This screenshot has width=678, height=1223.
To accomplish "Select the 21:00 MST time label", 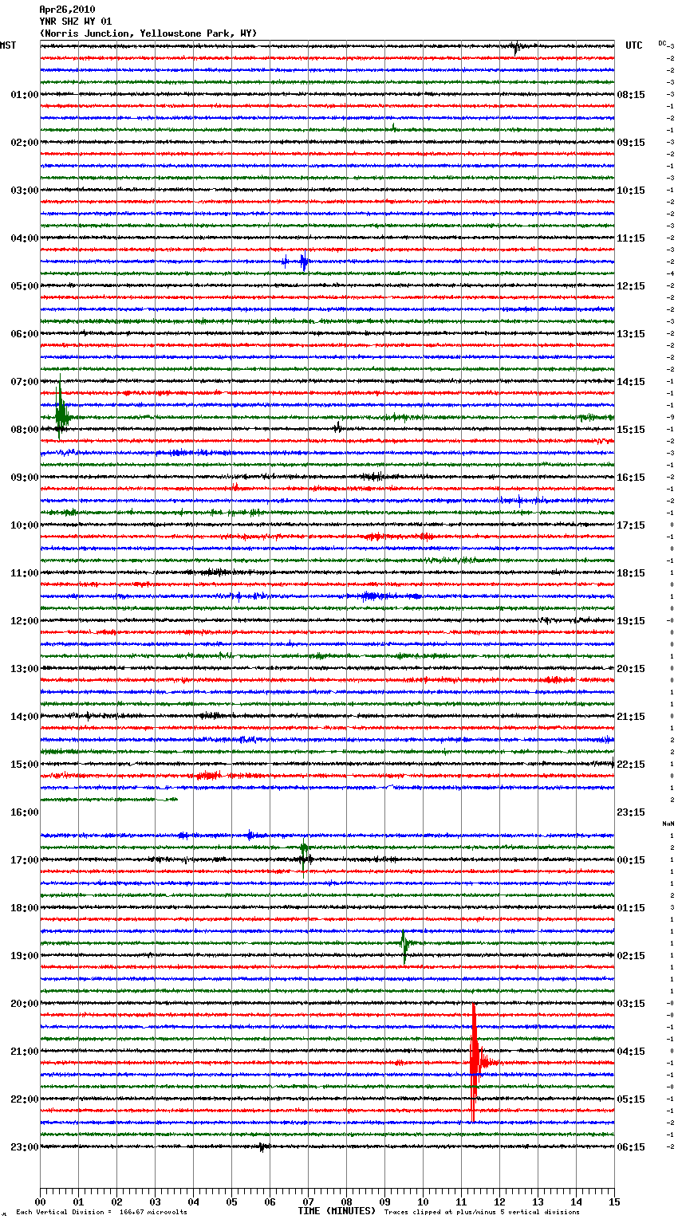I will coord(24,1052).
